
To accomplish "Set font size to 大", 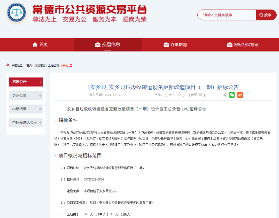I will (x=170, y=95).
